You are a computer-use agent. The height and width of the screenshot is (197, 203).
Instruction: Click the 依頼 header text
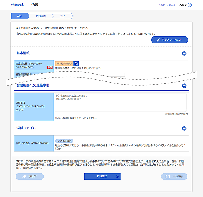[35, 5]
